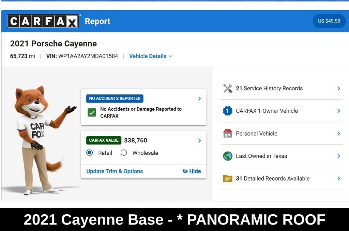
Task: Click No Accidents or Damage Reported text
Action: coord(141,112)
